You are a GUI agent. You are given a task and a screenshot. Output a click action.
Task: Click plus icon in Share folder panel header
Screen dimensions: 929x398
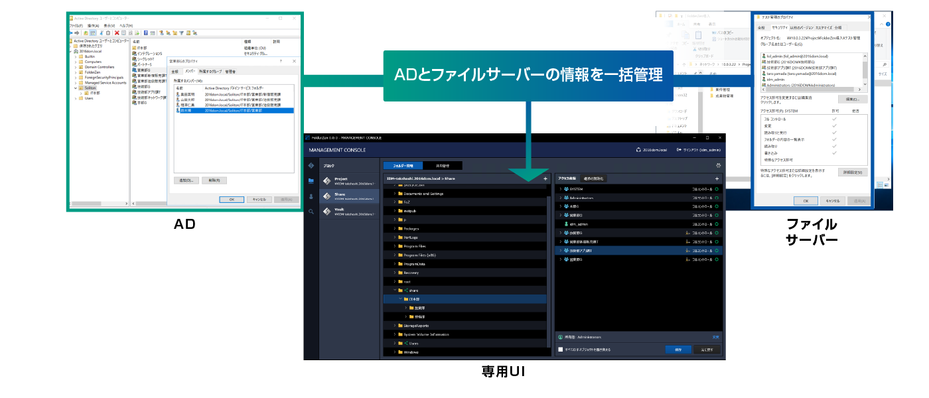[545, 178]
